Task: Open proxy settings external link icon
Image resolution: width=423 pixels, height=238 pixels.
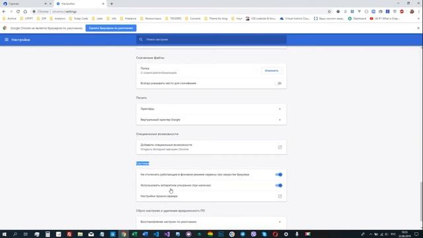Action: [280, 196]
